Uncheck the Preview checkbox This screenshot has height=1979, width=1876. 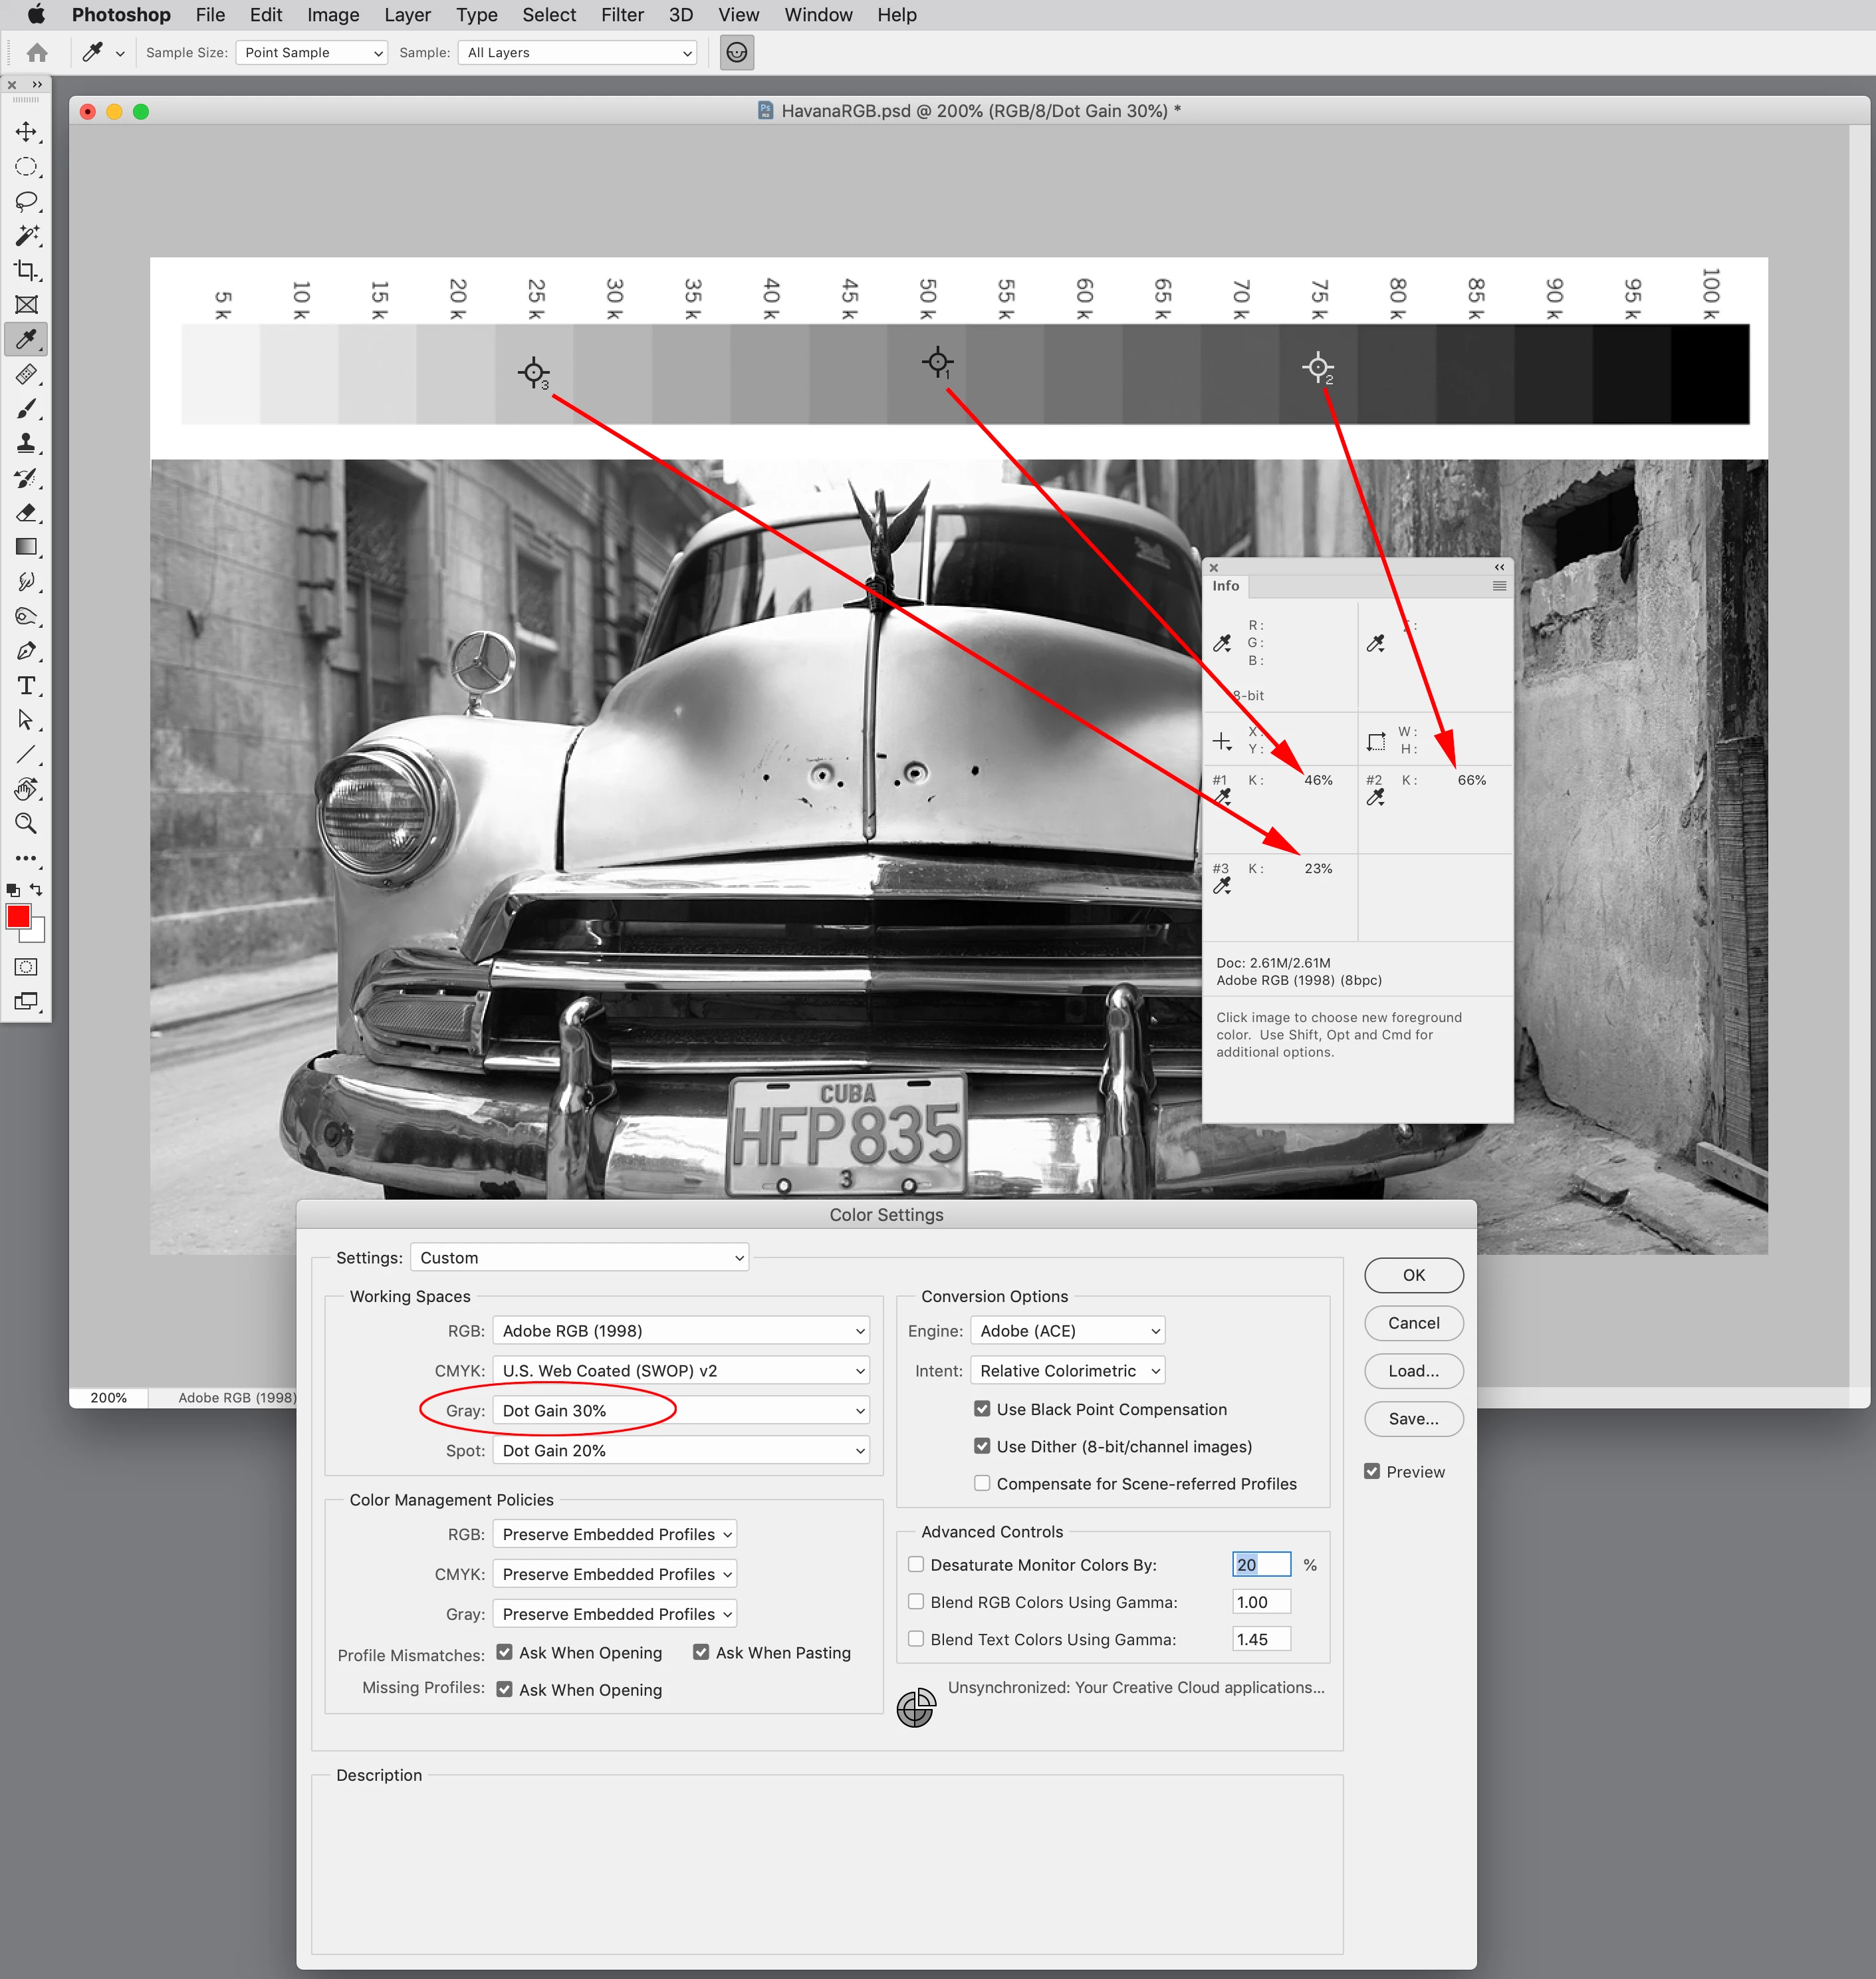point(1372,1471)
